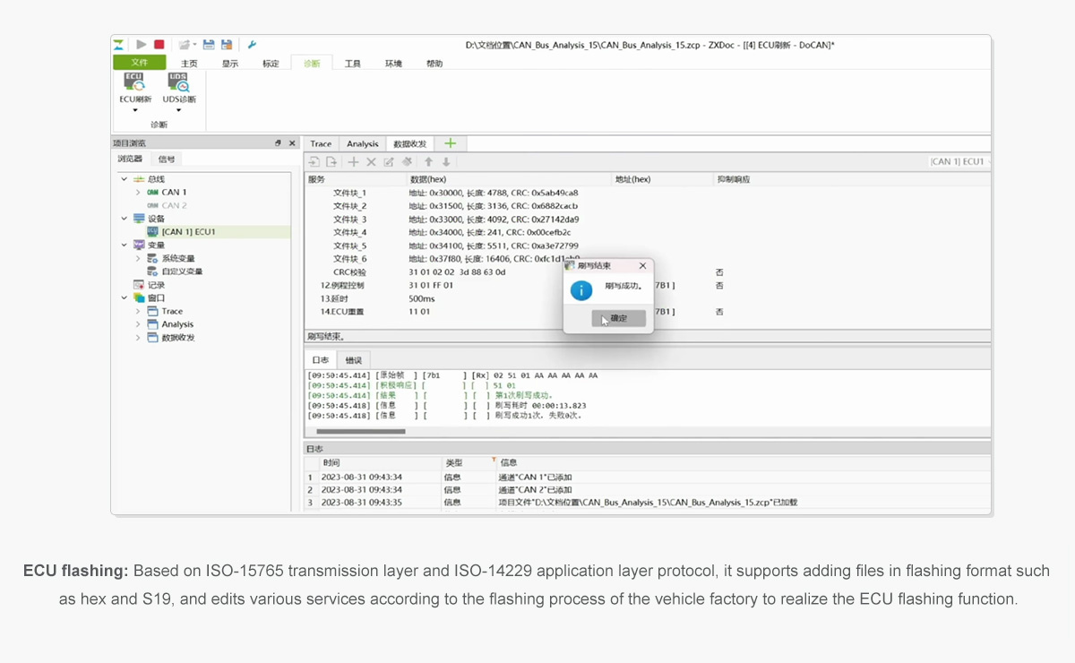Click the move up arrow in the service toolbar
The image size is (1075, 663).
click(428, 162)
